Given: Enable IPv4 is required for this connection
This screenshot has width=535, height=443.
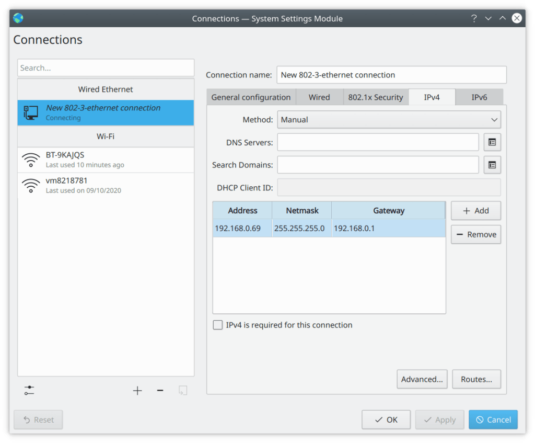Looking at the screenshot, I should (218, 325).
